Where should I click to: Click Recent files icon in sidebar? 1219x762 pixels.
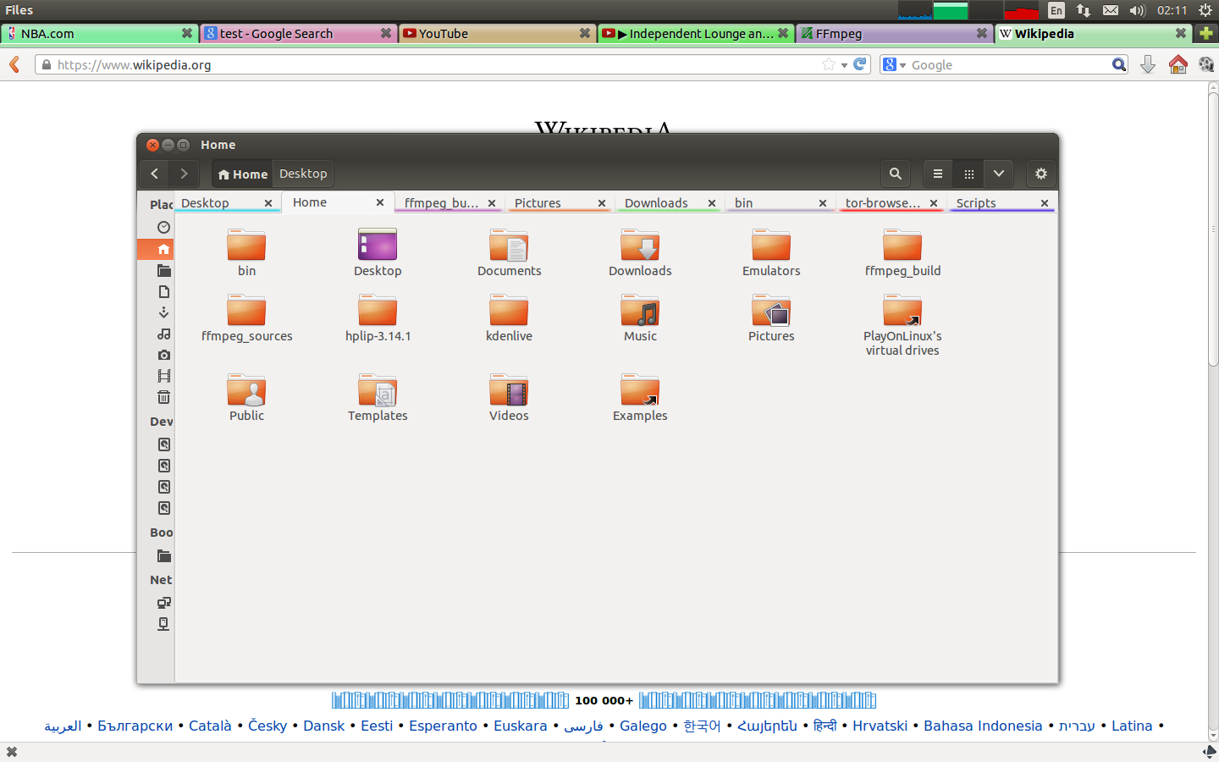[163, 227]
